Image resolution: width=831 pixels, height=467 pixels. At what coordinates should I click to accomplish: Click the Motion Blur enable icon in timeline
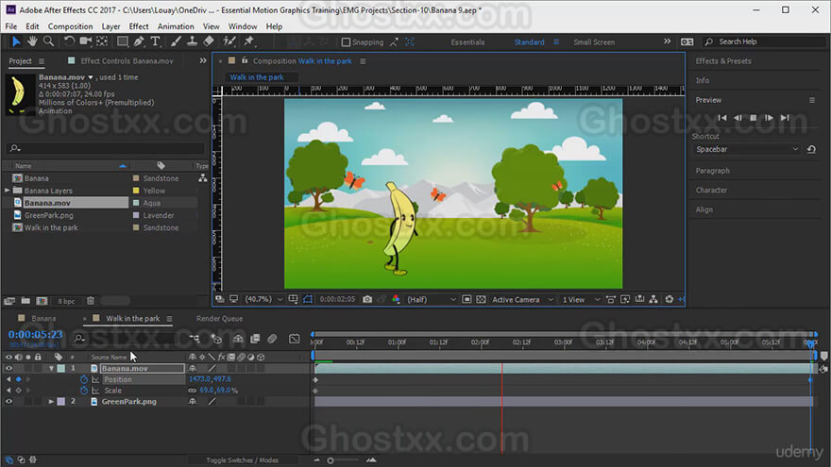(272, 339)
